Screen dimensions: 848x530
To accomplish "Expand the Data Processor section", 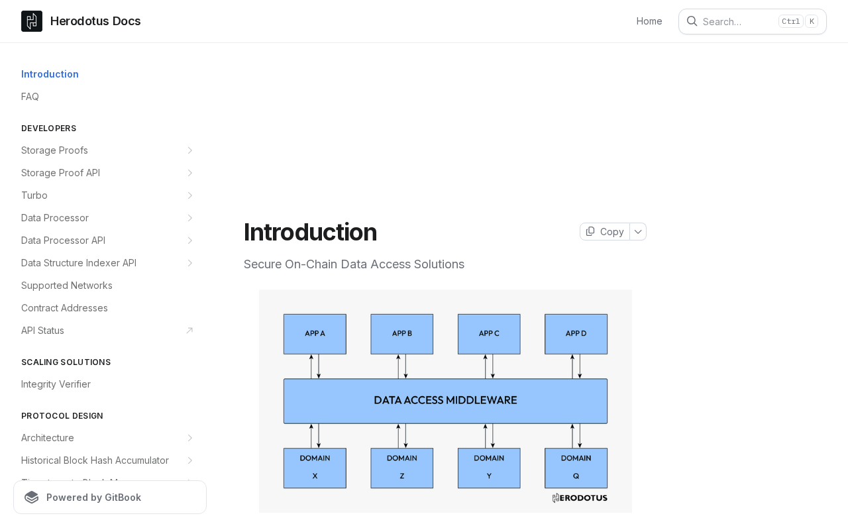I will [189, 218].
